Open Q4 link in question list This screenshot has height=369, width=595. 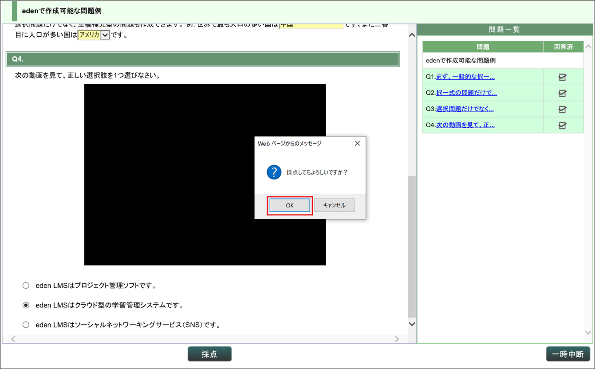tap(465, 125)
